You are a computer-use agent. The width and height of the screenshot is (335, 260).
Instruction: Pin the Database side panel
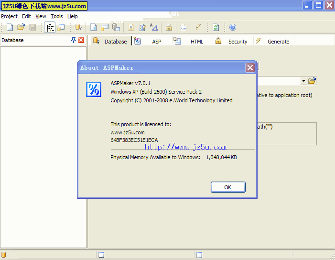[74, 40]
